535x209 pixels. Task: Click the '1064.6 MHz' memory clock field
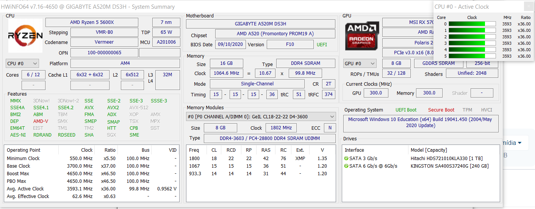tap(227, 73)
